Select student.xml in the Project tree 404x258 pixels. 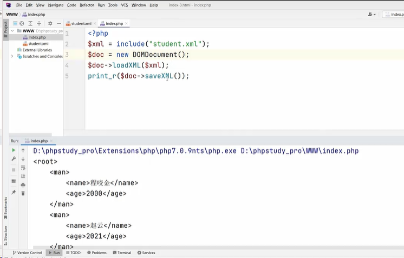[x=38, y=44]
